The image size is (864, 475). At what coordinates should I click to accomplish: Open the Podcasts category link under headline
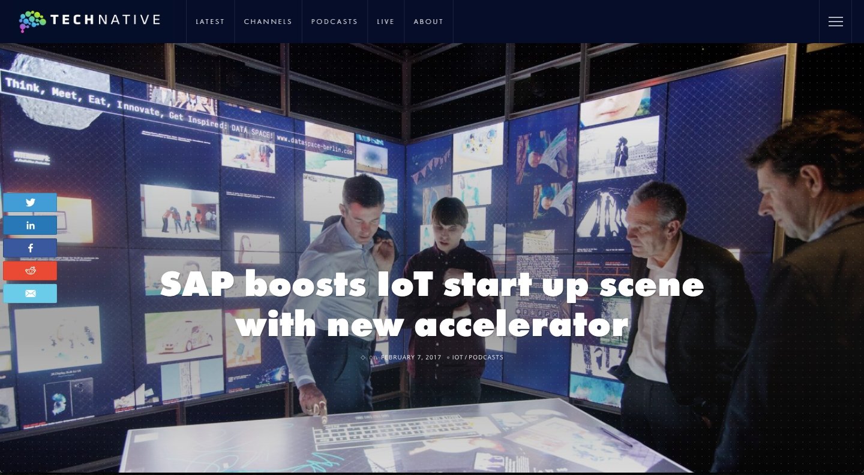click(x=486, y=358)
